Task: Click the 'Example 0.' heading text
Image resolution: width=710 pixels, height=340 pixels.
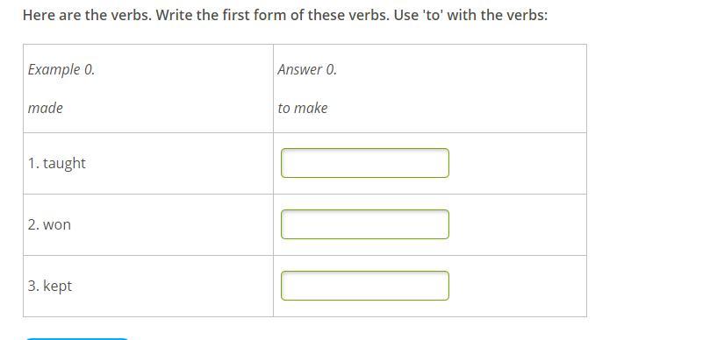Action: (x=61, y=69)
